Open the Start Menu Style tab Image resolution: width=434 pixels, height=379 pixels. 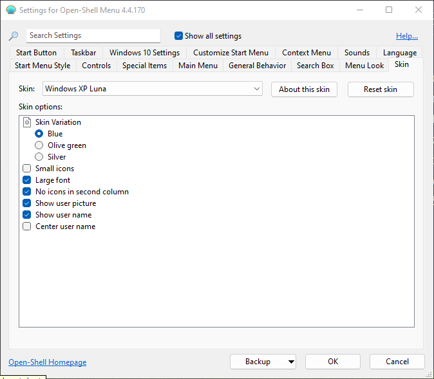click(42, 66)
